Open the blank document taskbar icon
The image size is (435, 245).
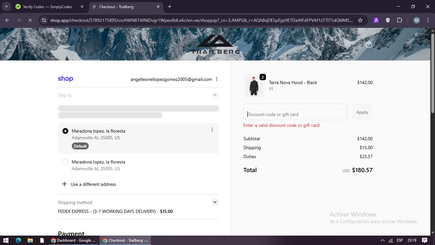coord(42,240)
